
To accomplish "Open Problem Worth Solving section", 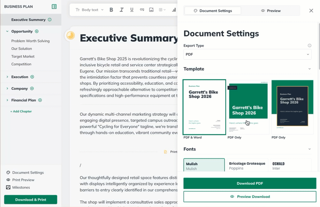I will coord(30,41).
